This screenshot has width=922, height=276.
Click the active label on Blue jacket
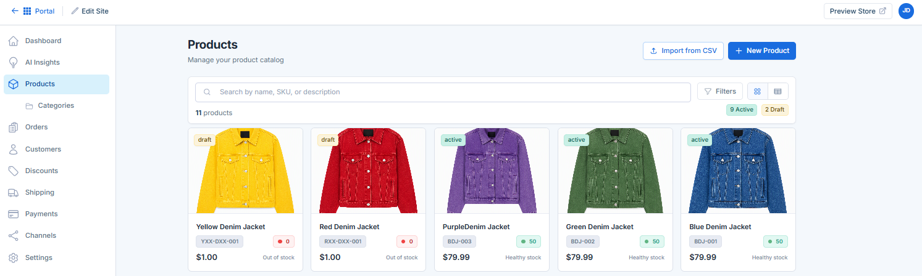[x=700, y=140]
